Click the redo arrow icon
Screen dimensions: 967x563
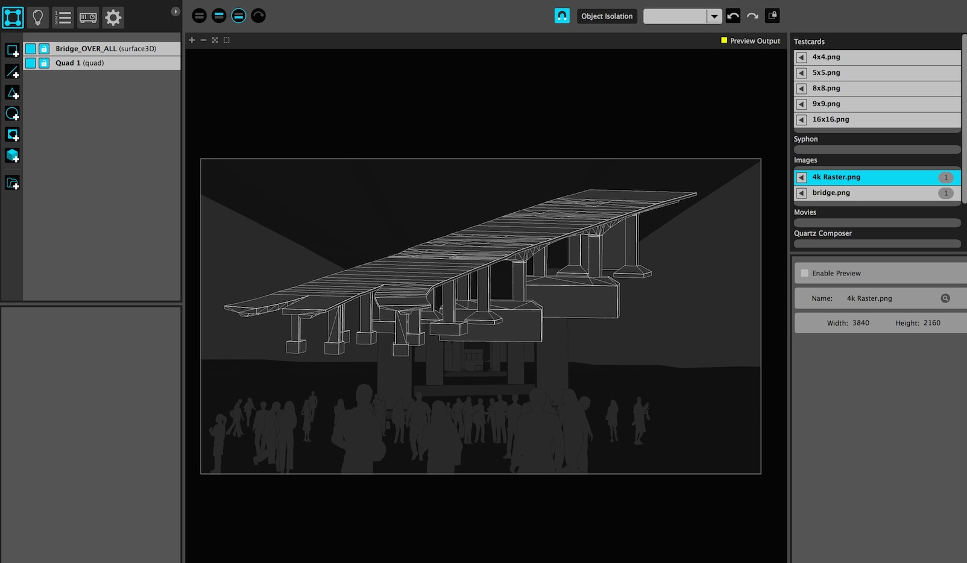752,16
